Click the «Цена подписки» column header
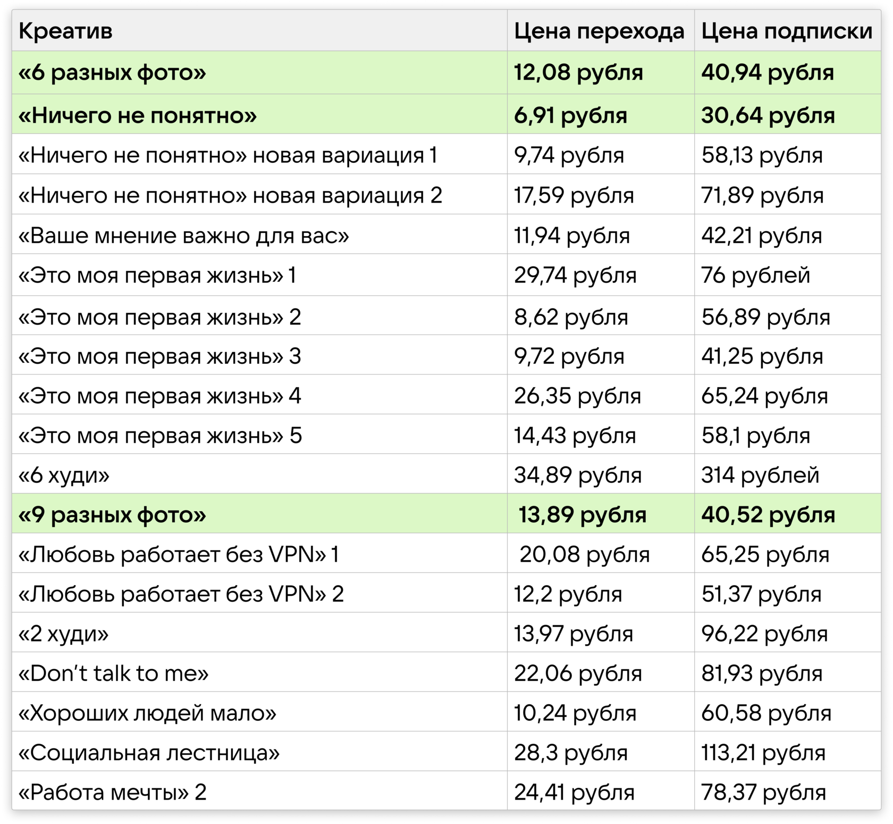 787,31
